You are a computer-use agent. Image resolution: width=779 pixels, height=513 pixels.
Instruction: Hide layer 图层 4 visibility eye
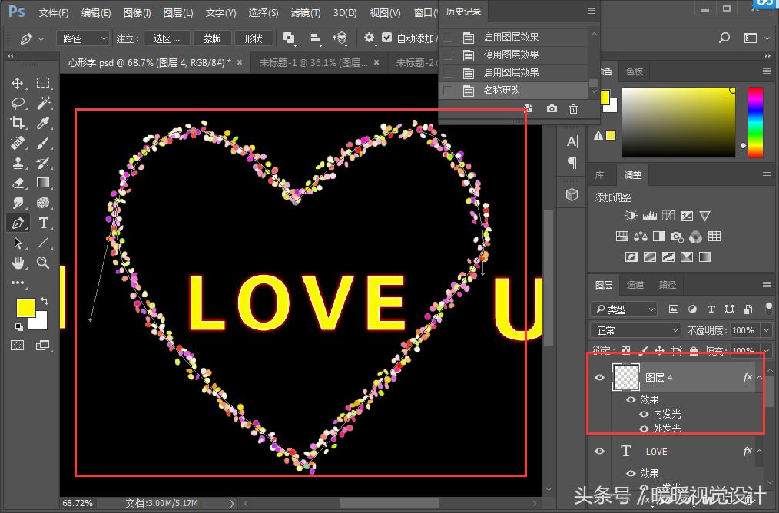pos(600,377)
